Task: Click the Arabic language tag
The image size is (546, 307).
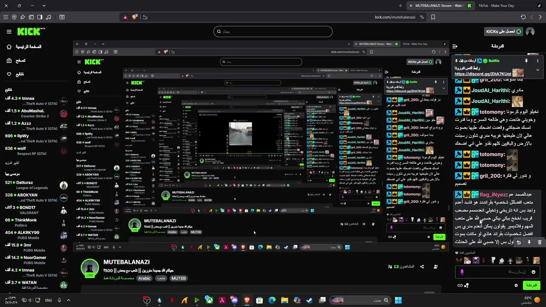Action: (x=144, y=278)
